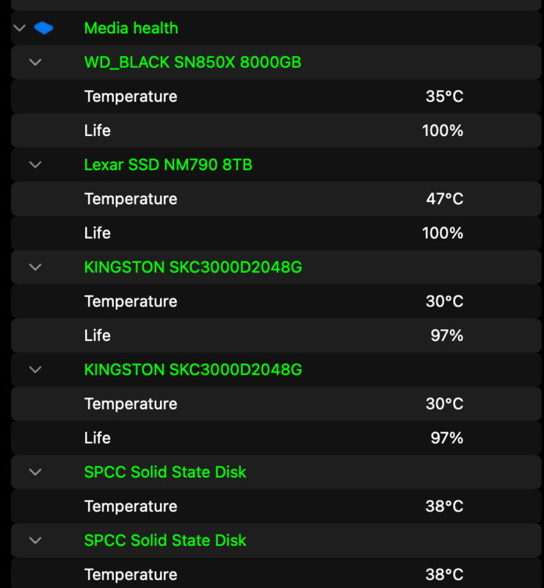Click the Life row under the first KINGSTON drive
The width and height of the screenshot is (544, 588).
[98, 335]
